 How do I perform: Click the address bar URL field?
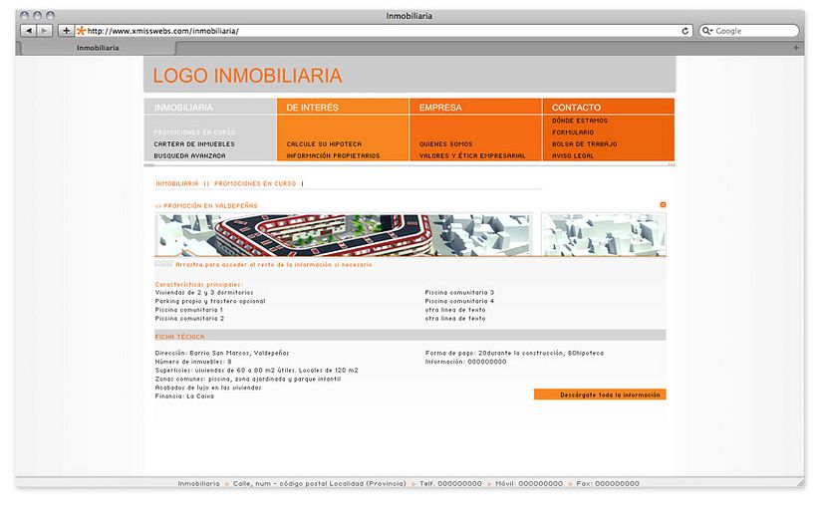(383, 31)
